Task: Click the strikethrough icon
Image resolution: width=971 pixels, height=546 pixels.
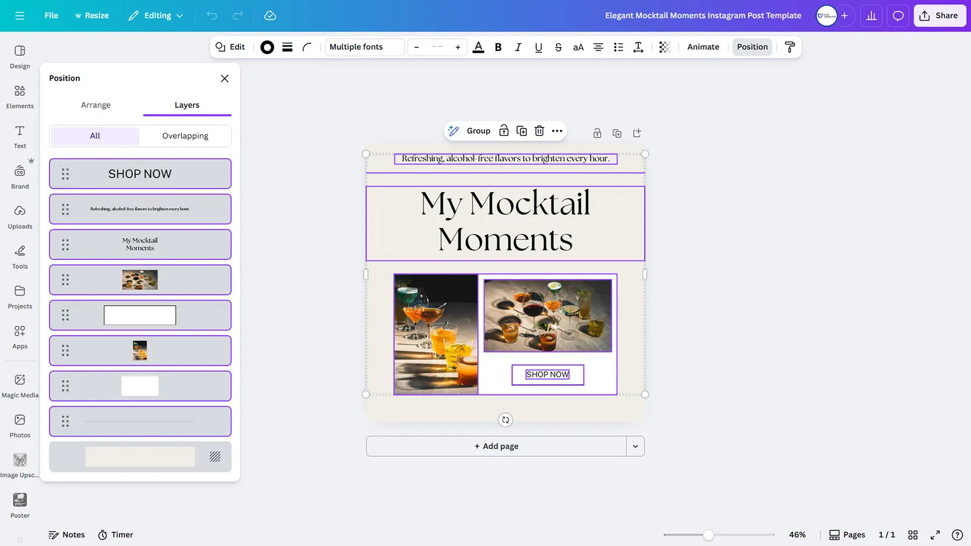Action: pos(558,47)
